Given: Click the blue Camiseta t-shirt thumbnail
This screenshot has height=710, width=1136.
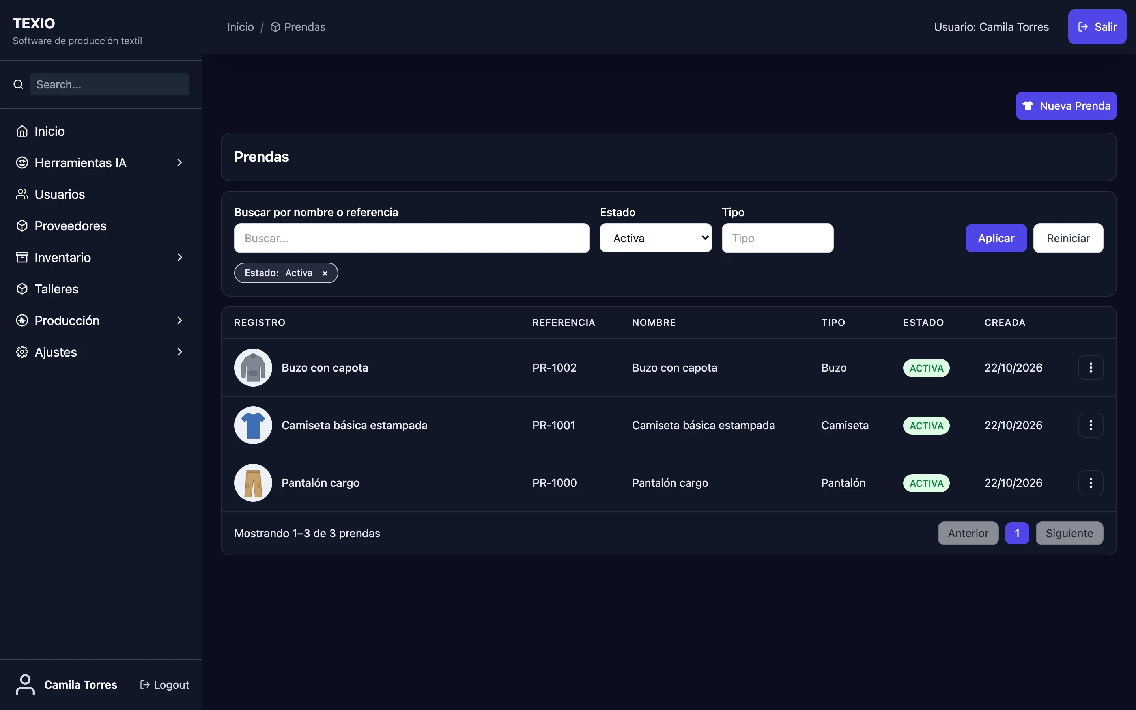Looking at the screenshot, I should pyautogui.click(x=253, y=426).
